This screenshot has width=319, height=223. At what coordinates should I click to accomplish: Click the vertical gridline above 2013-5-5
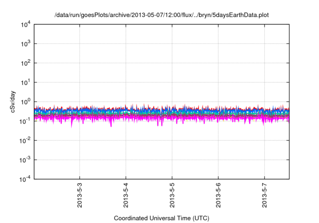[x=172, y=60]
